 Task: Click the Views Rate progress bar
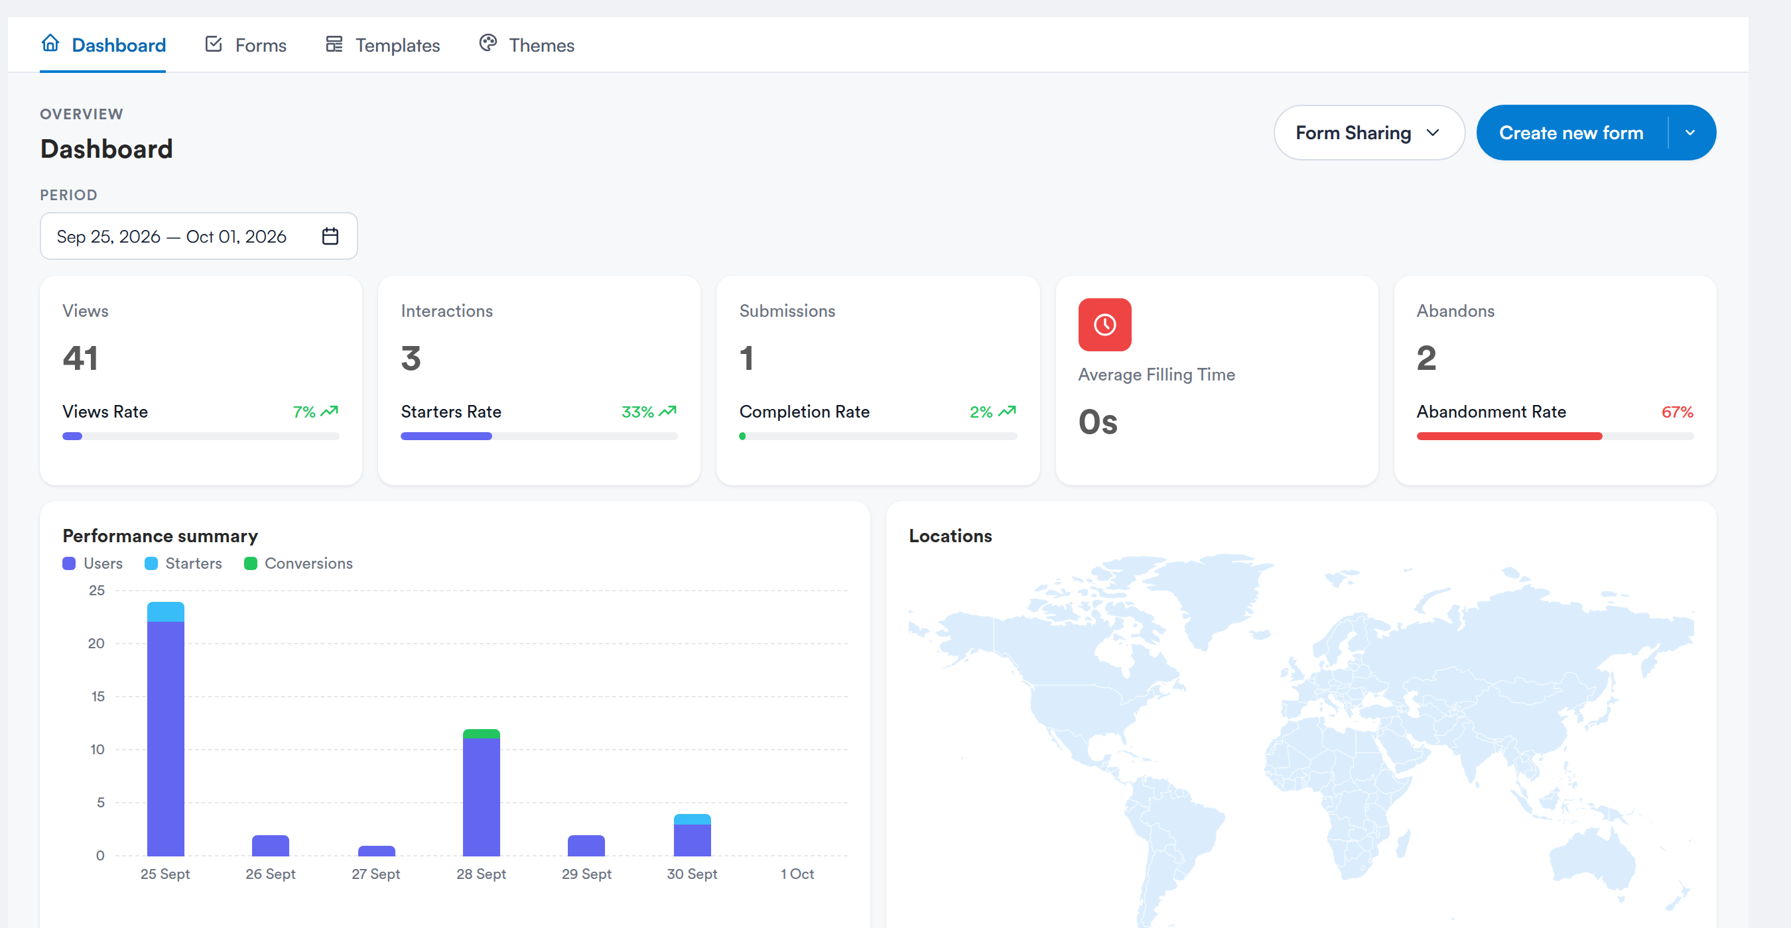click(201, 436)
